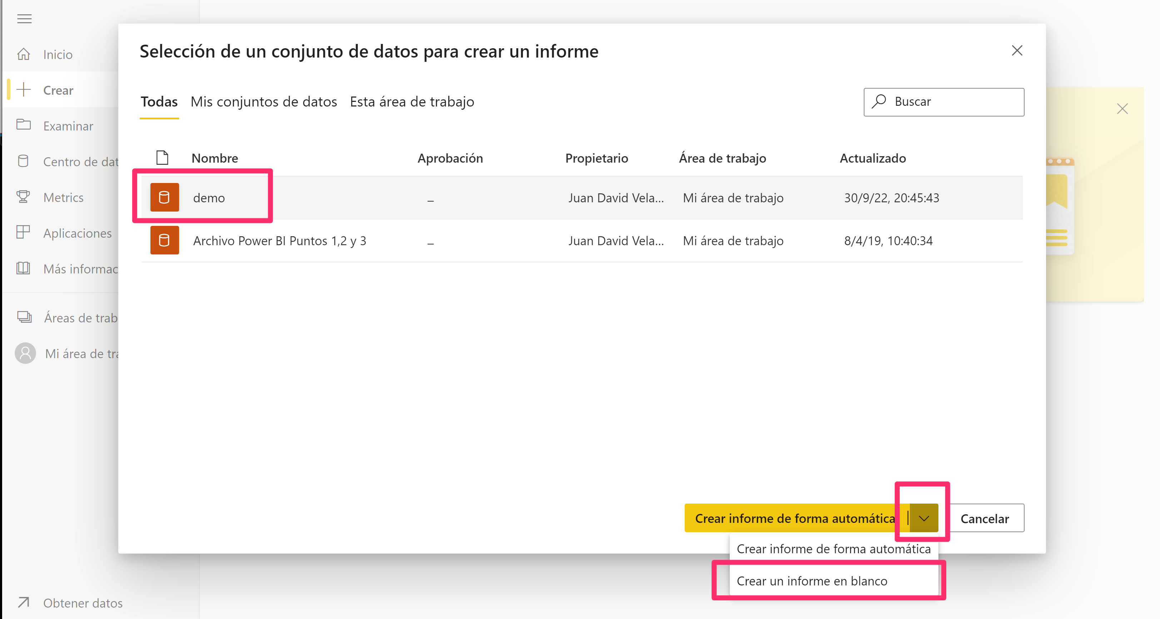Open Inicio in the sidebar

(58, 54)
